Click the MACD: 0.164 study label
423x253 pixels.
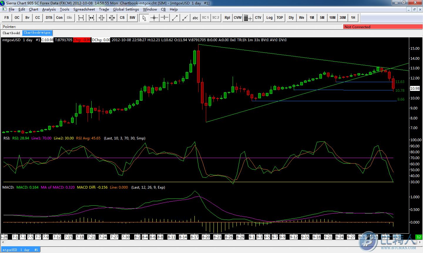click(x=27, y=187)
